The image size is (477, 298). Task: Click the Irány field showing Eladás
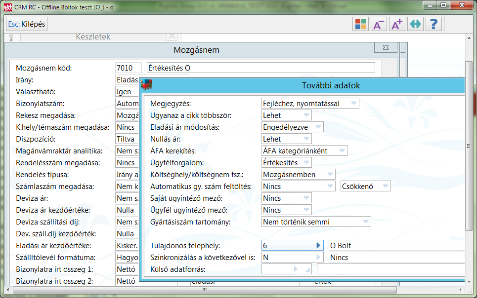[x=127, y=79]
